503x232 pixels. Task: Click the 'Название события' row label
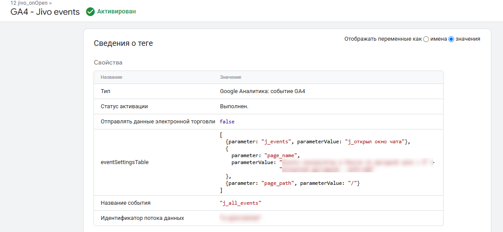point(126,203)
